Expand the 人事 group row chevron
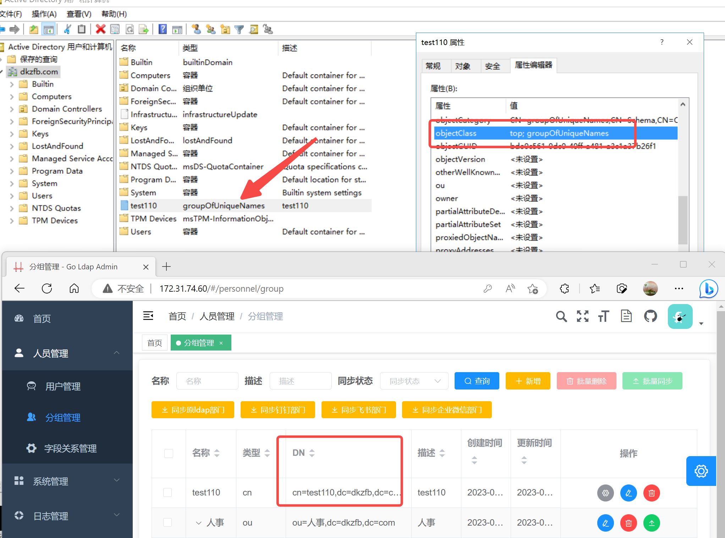 (198, 522)
